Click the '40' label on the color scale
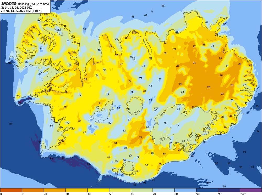 pos(89,194)
